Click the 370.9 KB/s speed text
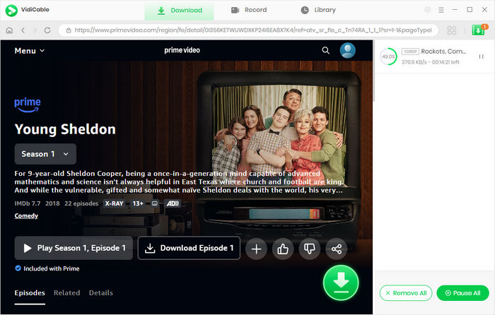 412,62
